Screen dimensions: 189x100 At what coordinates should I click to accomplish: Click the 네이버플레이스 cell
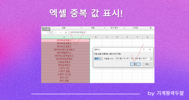coord(65,53)
